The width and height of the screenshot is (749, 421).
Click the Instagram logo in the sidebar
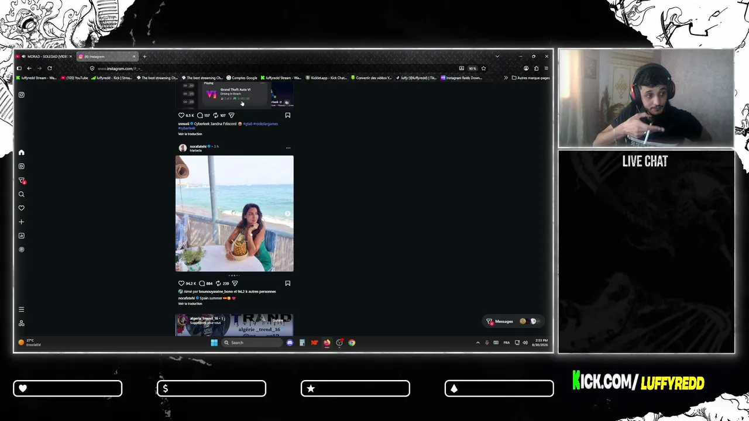pos(22,95)
